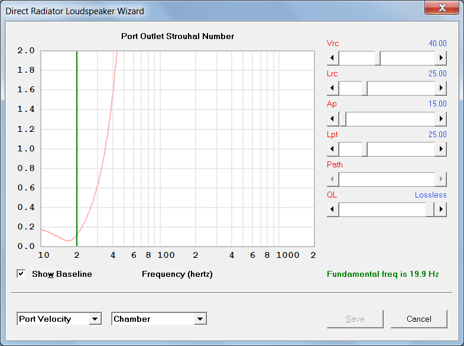
Task: Click the QL slider right arrow
Action: (x=440, y=209)
